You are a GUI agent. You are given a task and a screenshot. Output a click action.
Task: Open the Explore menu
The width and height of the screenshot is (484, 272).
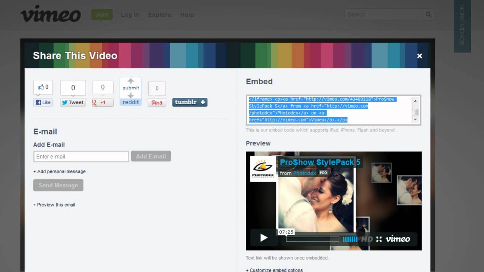tap(160, 15)
